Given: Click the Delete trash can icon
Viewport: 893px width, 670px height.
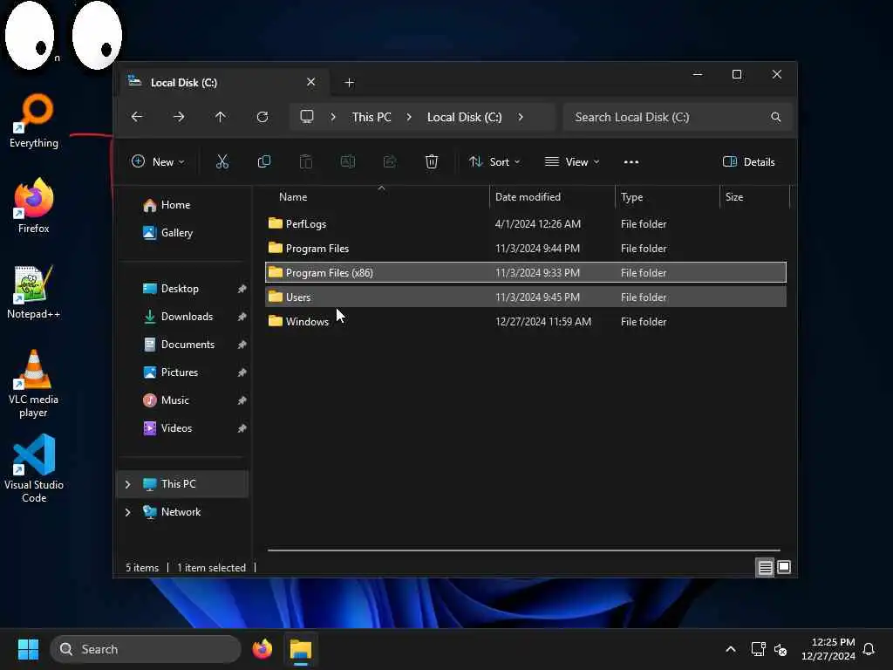Looking at the screenshot, I should [x=432, y=161].
